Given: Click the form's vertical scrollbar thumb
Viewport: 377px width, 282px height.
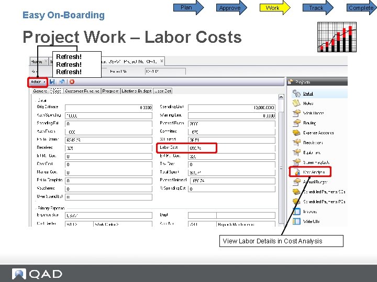Looking at the screenshot, I should pyautogui.click(x=281, y=168).
